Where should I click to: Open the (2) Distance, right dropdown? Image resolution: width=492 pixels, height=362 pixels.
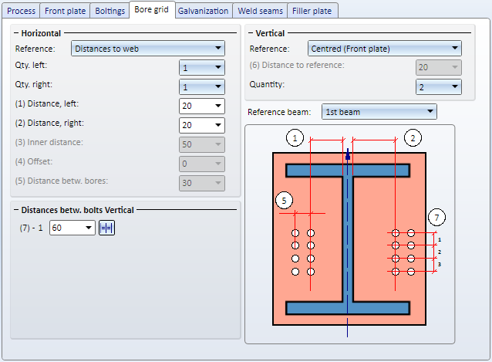(x=202, y=125)
